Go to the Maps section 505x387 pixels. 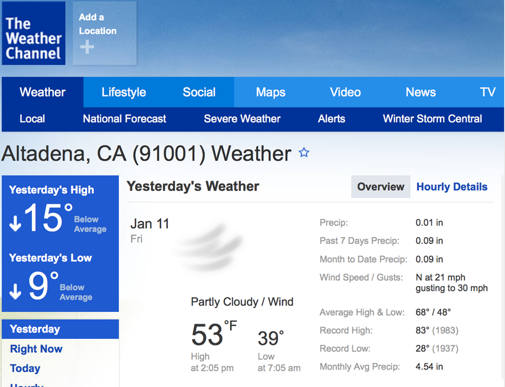click(x=270, y=93)
